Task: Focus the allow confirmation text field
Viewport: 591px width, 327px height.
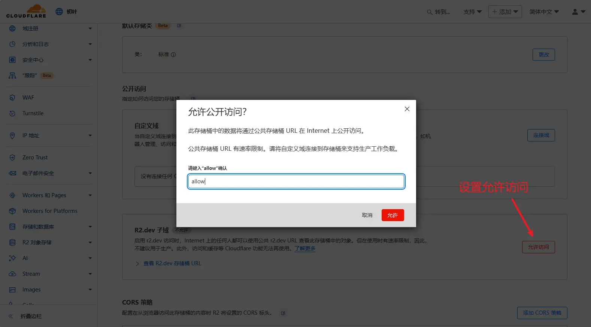Action: 296,181
